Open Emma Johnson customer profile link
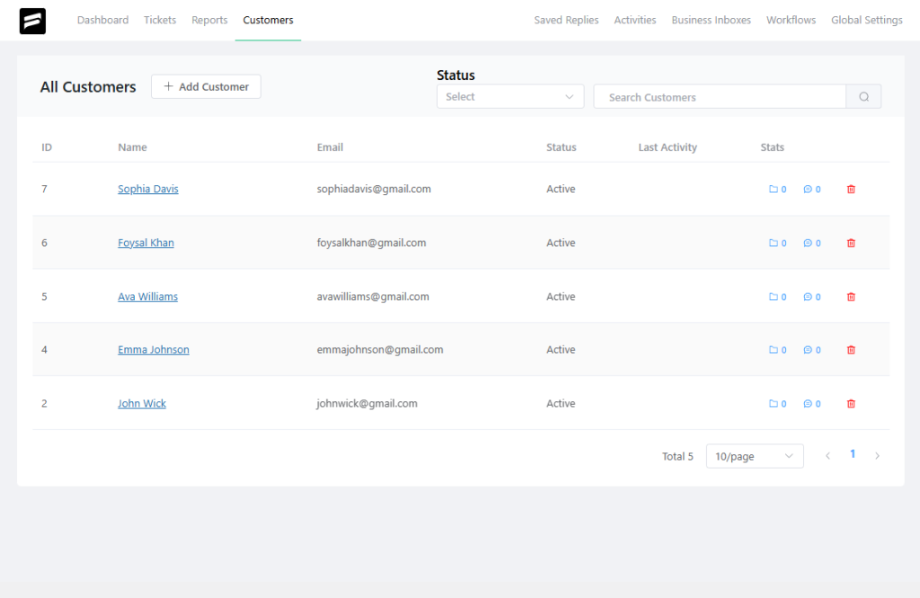This screenshot has height=598, width=920. 153,349
